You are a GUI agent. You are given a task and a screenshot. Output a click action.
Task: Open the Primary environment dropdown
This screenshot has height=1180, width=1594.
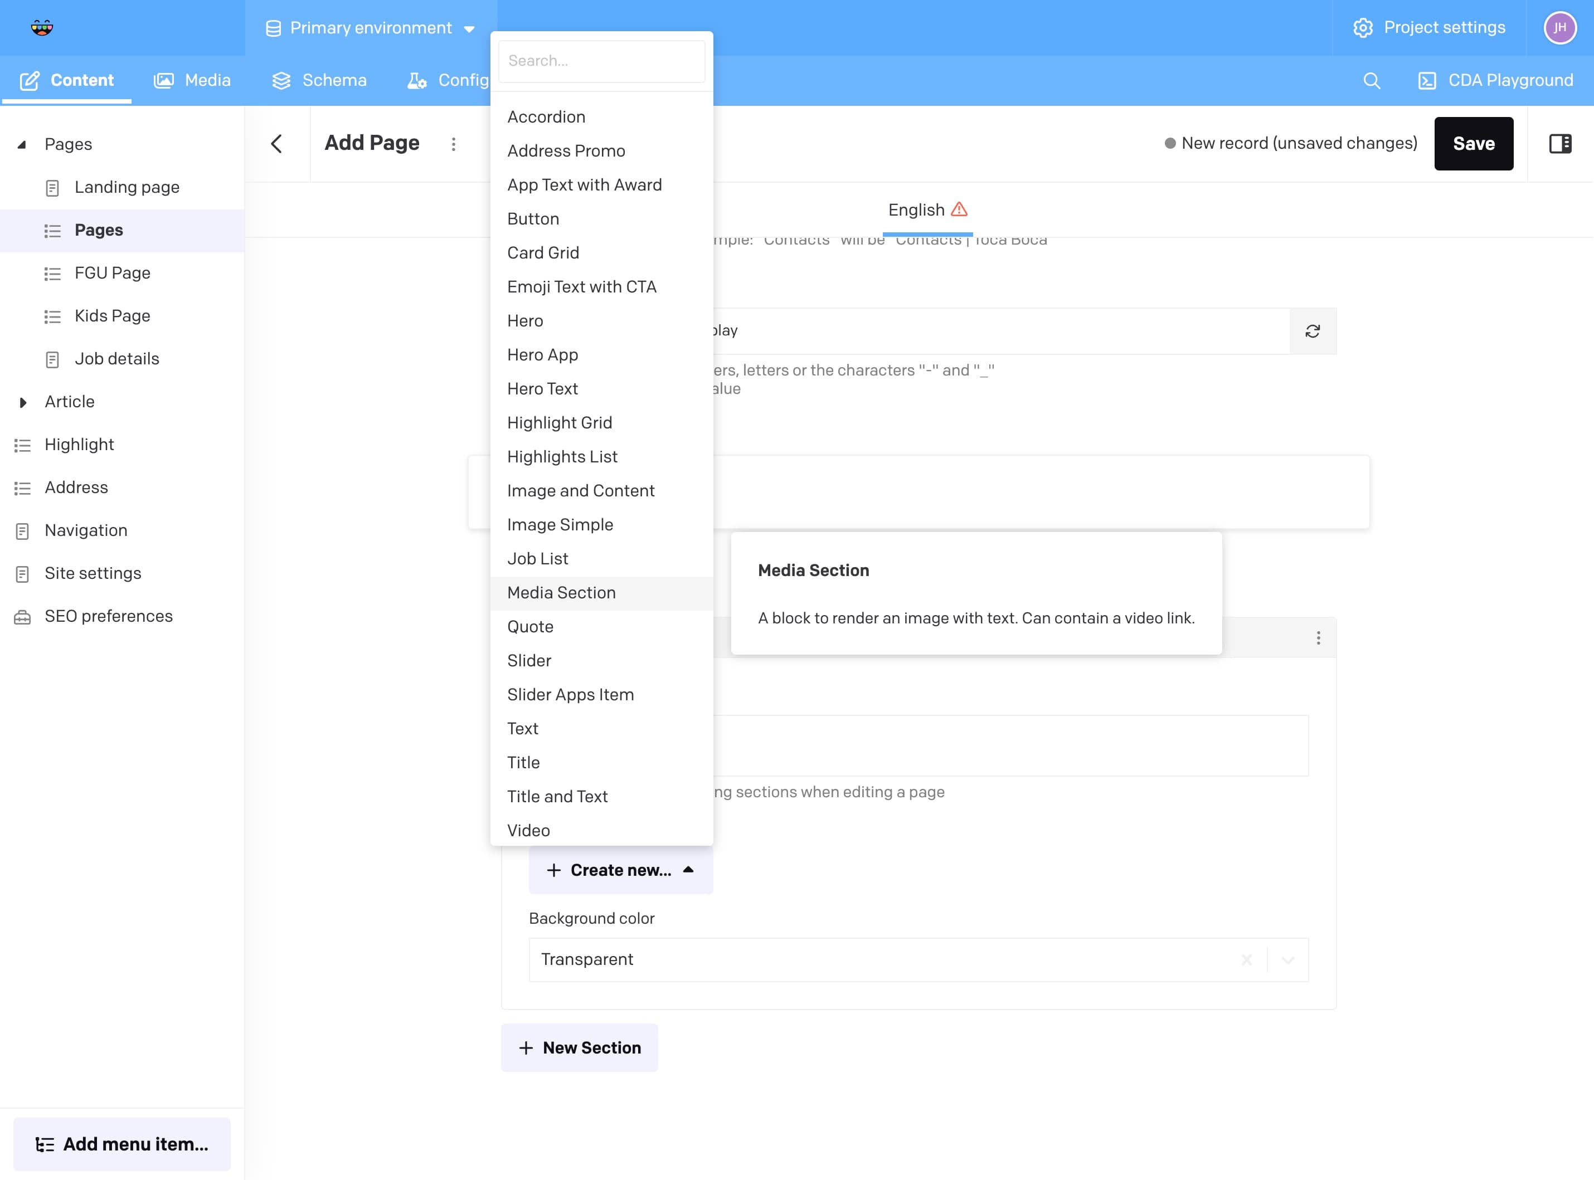click(x=371, y=28)
